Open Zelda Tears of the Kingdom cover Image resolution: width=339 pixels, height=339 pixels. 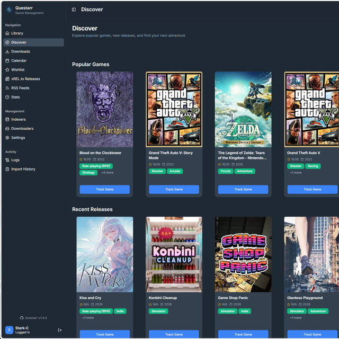tap(243, 110)
